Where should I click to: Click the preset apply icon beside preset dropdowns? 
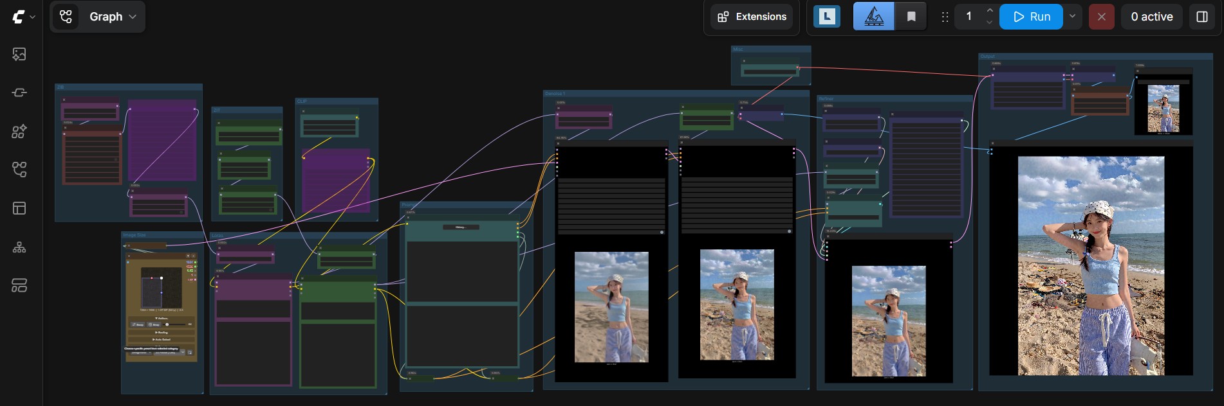pos(190,352)
